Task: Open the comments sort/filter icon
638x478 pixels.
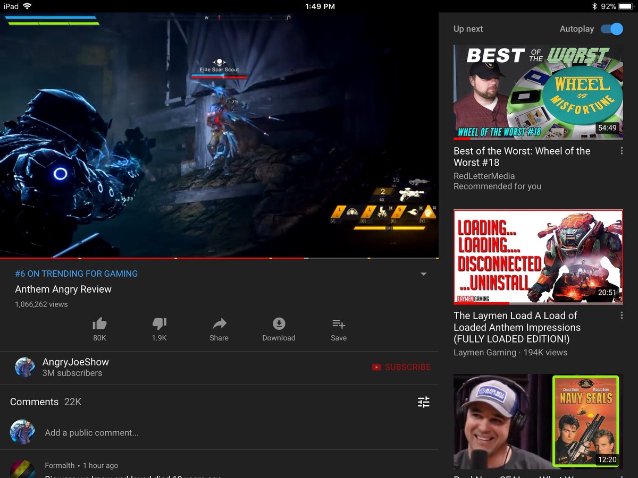Action: [x=424, y=402]
